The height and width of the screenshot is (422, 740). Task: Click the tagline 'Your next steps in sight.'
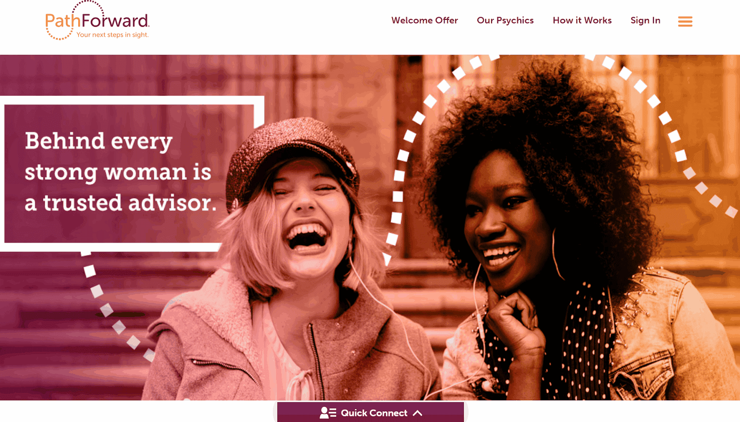(x=112, y=35)
